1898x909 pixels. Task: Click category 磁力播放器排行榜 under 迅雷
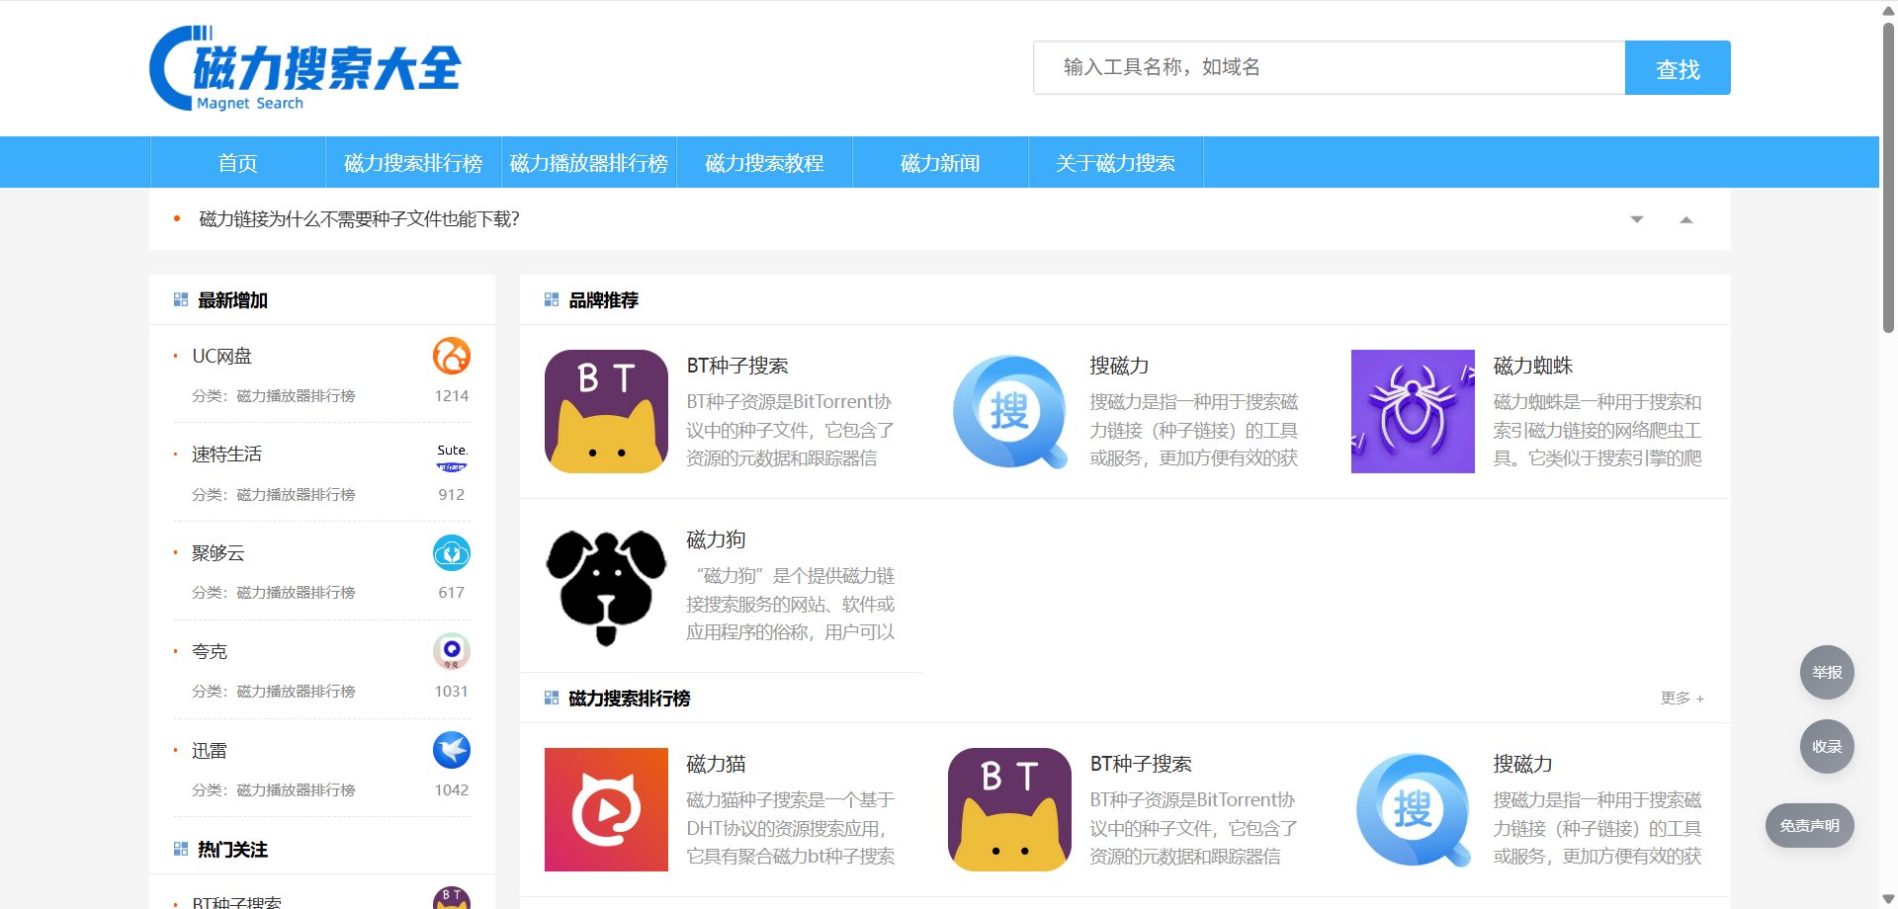click(x=296, y=789)
